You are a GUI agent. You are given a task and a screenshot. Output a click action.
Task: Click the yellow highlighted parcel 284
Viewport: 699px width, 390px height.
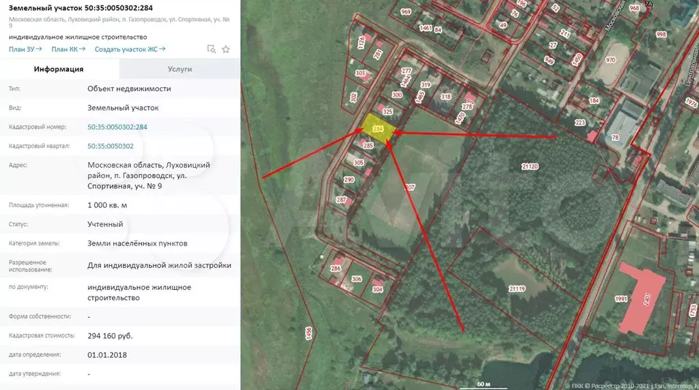(376, 127)
